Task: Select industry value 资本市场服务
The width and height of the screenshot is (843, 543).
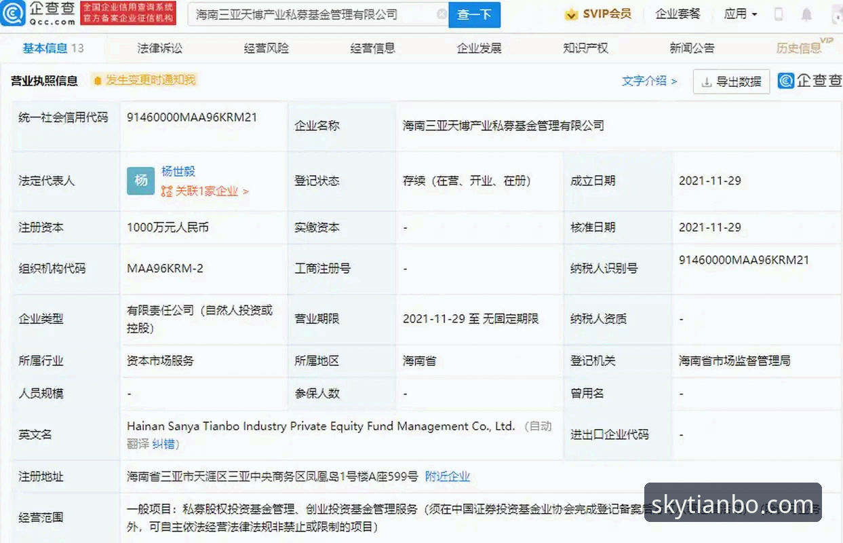Action: tap(160, 361)
